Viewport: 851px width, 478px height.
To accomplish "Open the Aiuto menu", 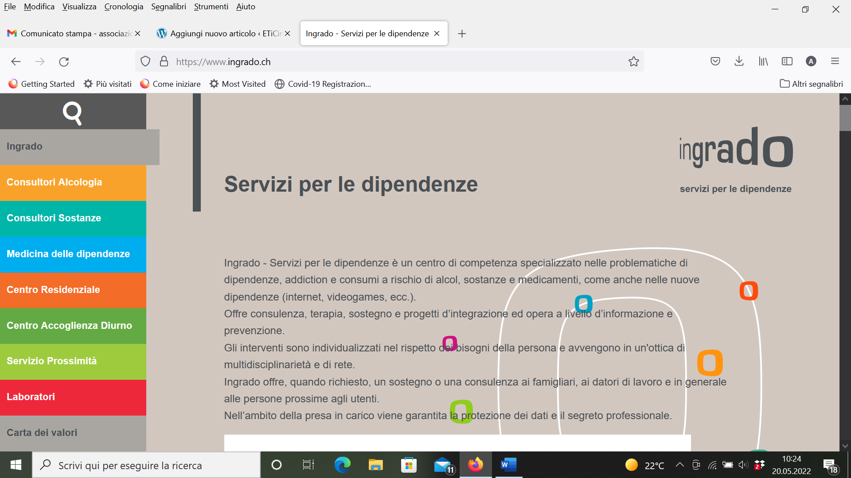I will 246,7.
